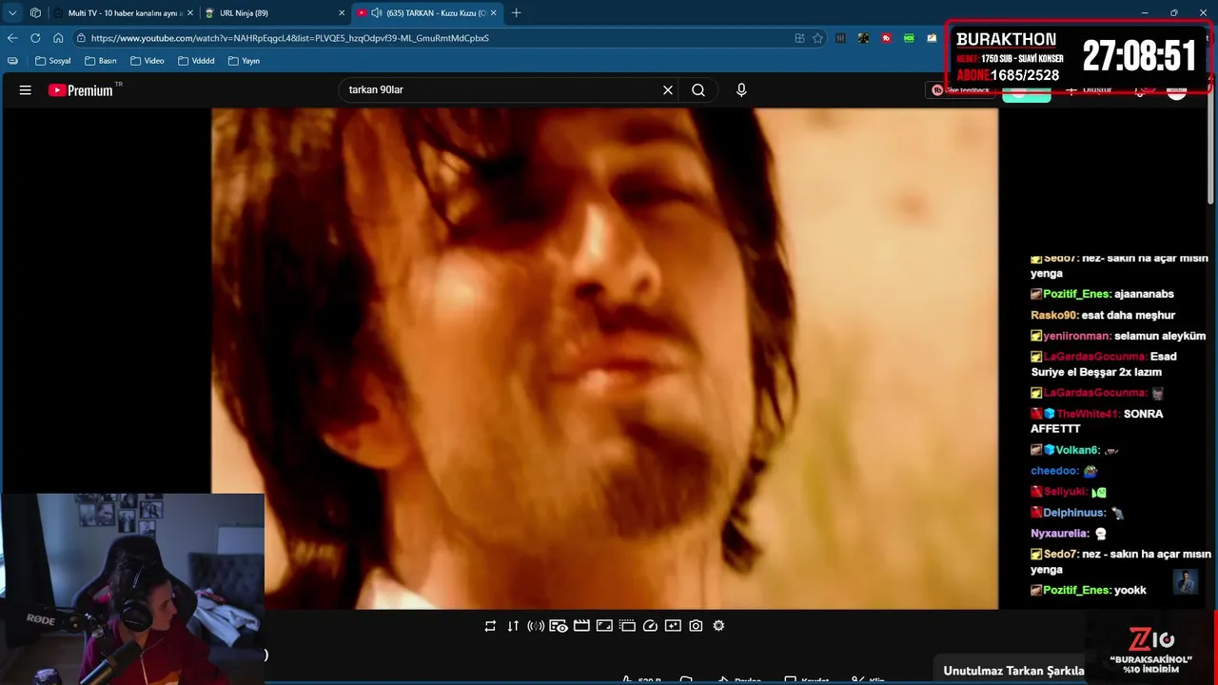Open the red TubeBuddy extension icon
1218x685 pixels.
click(886, 38)
